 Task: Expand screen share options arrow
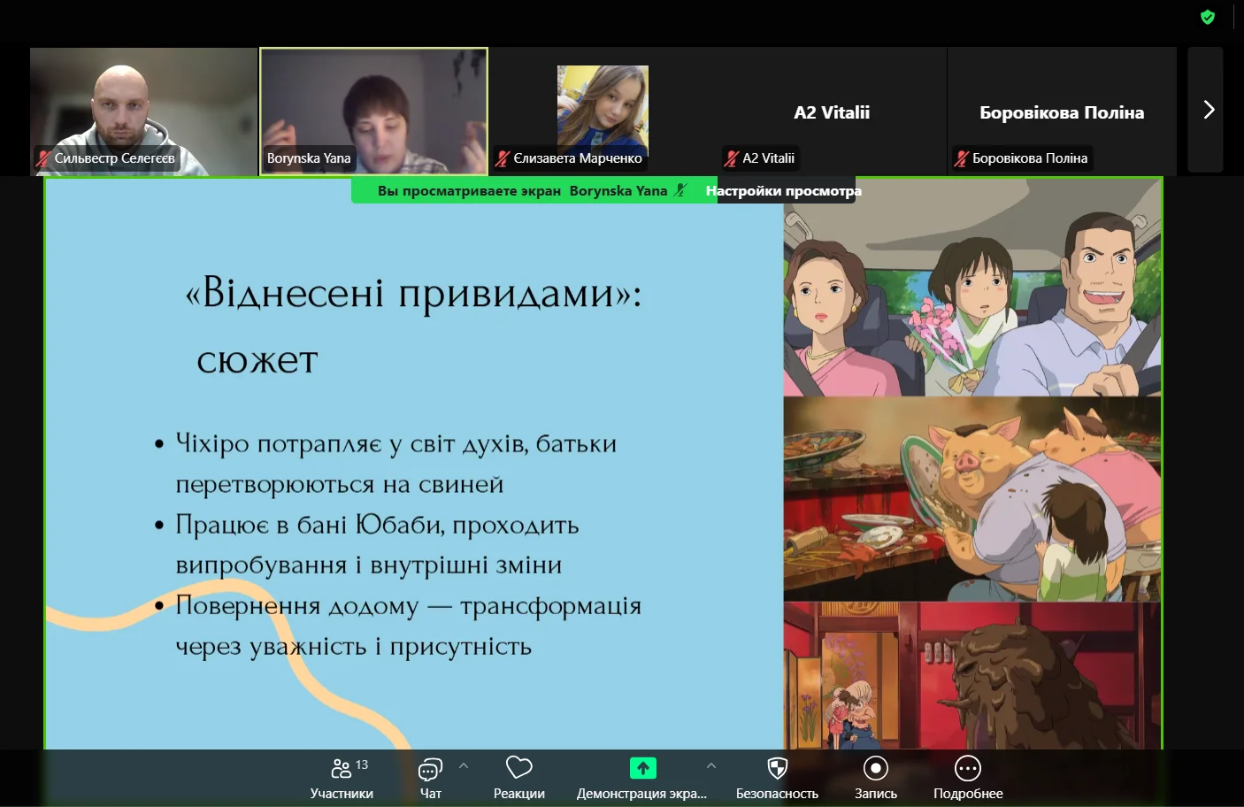pos(711,766)
